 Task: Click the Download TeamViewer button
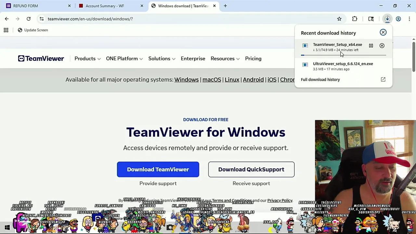158,169
